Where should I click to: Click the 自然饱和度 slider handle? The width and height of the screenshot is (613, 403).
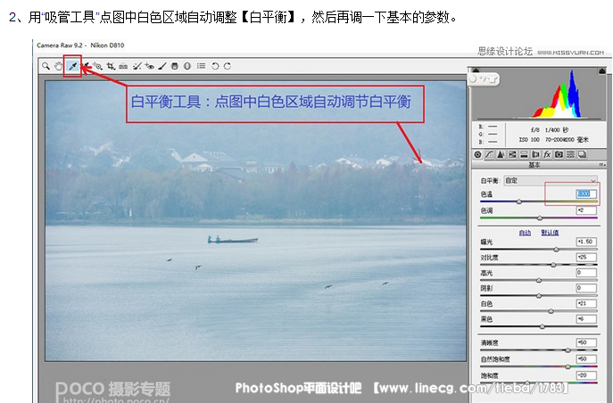click(567, 366)
